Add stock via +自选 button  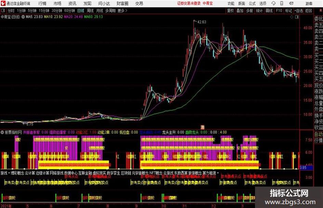[299, 11]
